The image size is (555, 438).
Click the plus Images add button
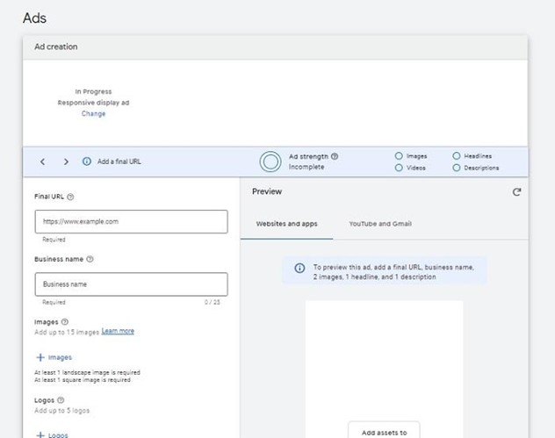tap(54, 357)
